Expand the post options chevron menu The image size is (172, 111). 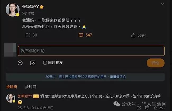coord(162,4)
